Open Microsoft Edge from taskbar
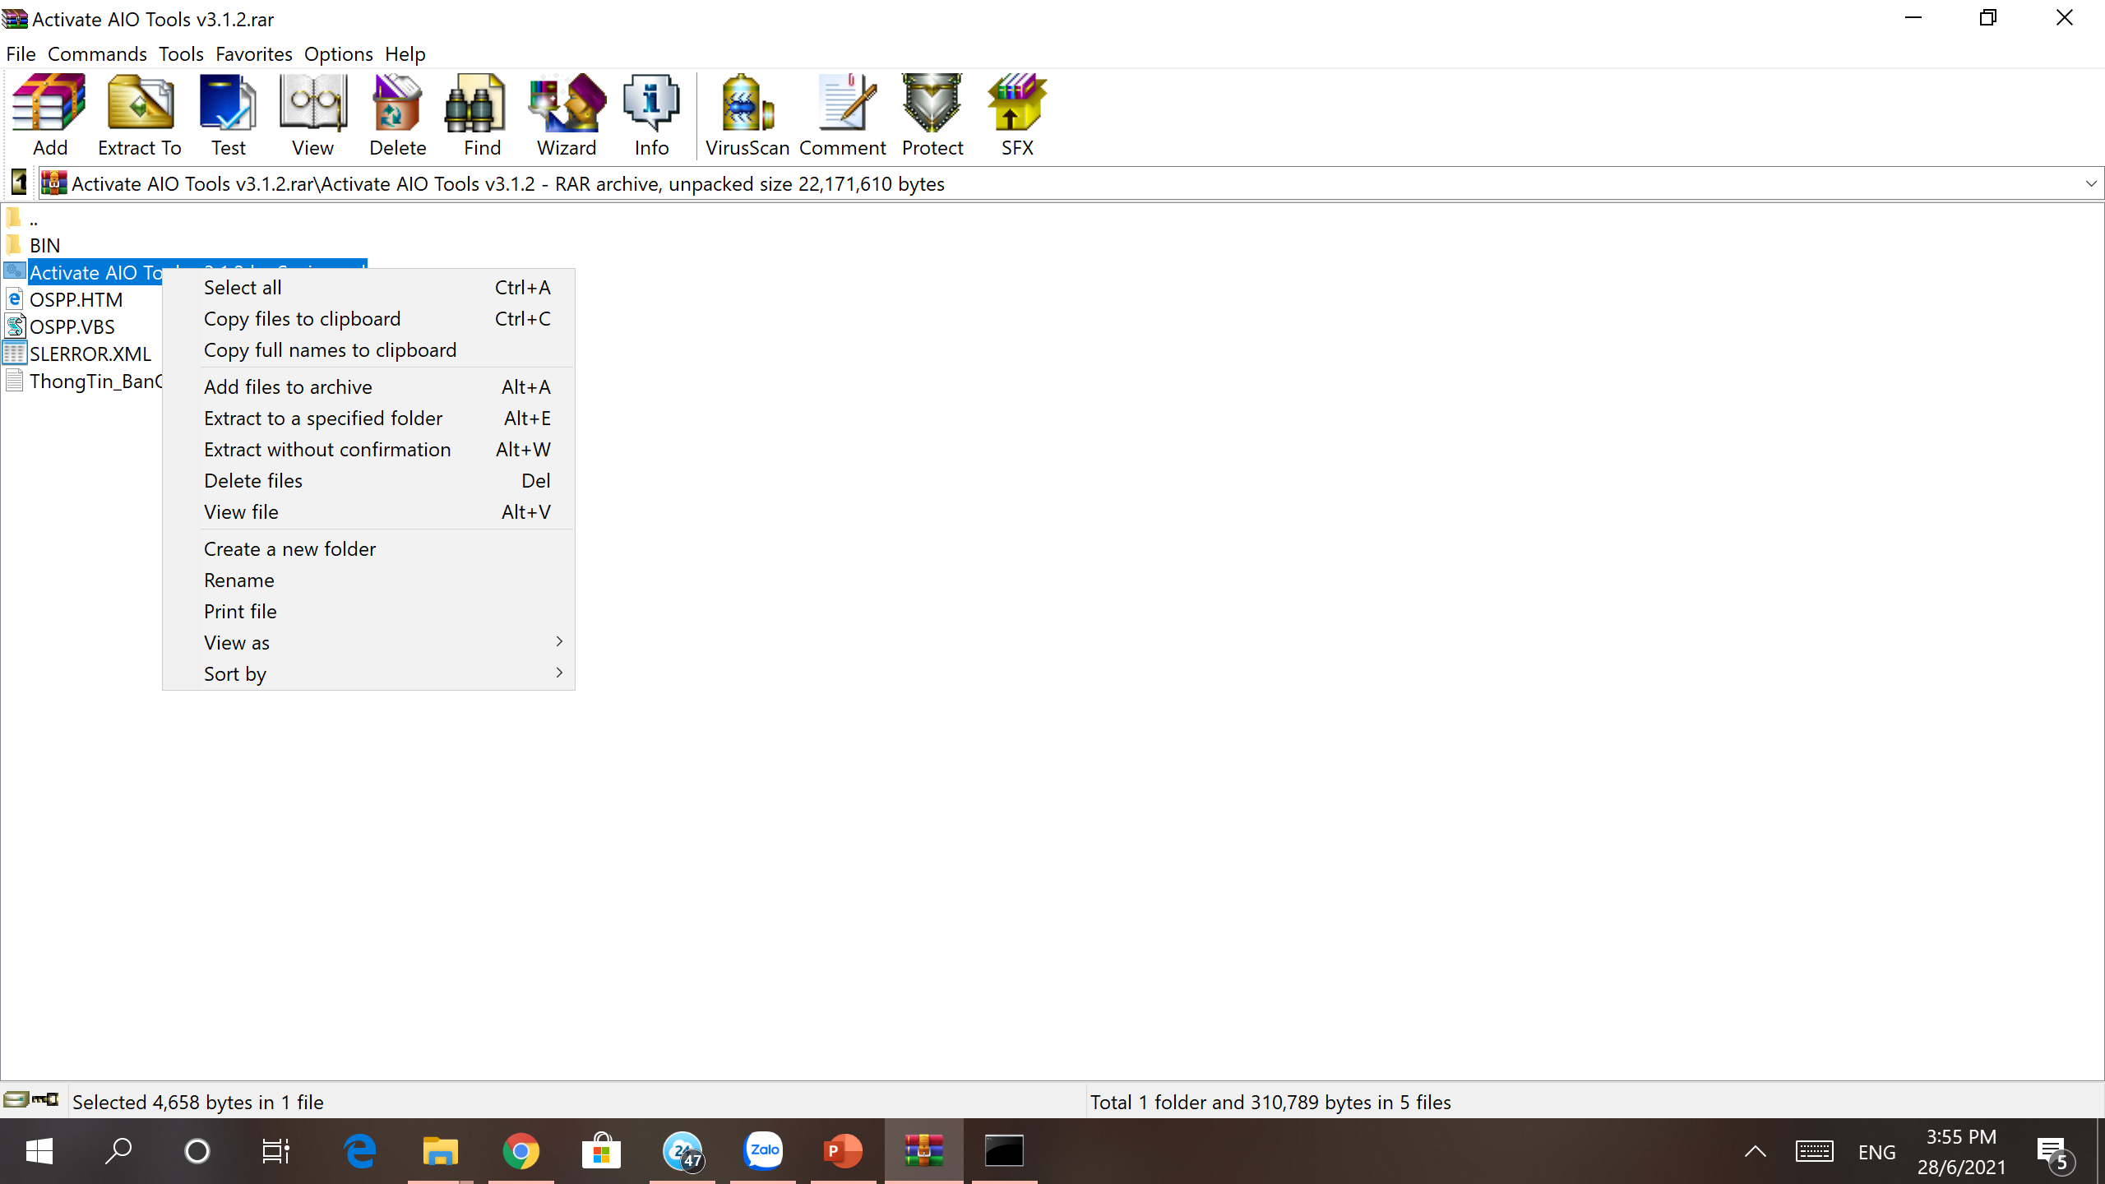 pyautogui.click(x=360, y=1151)
